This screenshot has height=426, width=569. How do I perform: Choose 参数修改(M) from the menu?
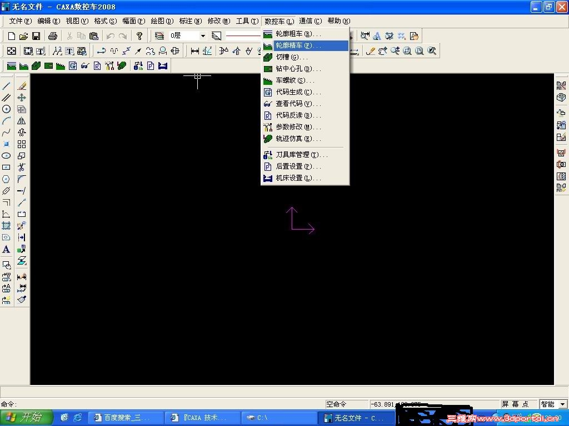305,127
